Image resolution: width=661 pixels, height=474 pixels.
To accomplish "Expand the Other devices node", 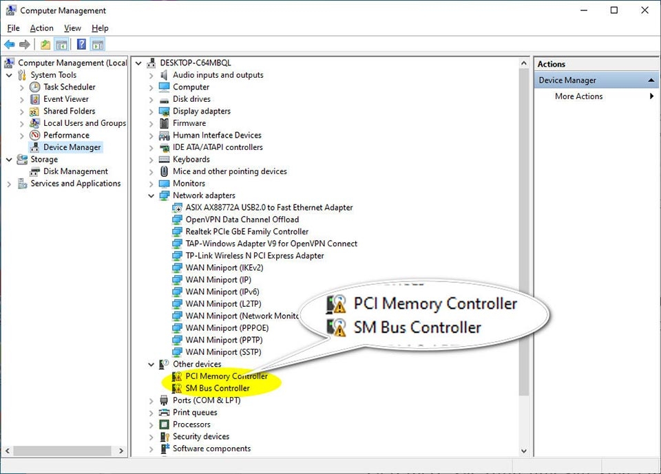I will [151, 364].
